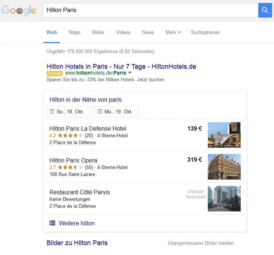274x255 pixels.
Task: Click Website besuchen for Restaurant Côté Parvis
Action: [196, 194]
